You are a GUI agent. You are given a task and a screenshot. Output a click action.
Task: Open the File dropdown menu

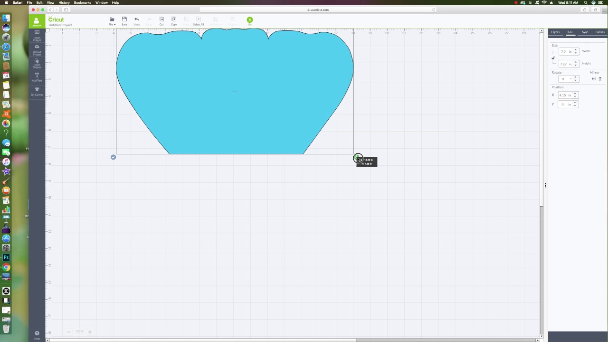coord(112,21)
